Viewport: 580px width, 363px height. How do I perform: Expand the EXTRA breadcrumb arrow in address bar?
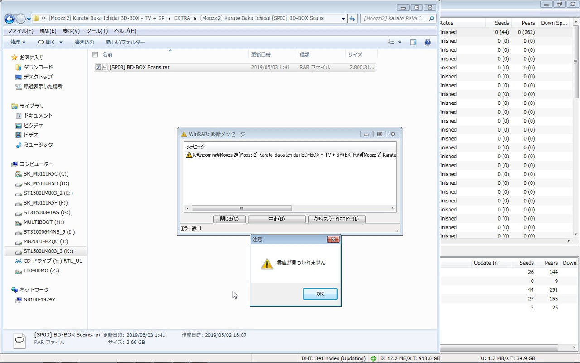coord(195,19)
